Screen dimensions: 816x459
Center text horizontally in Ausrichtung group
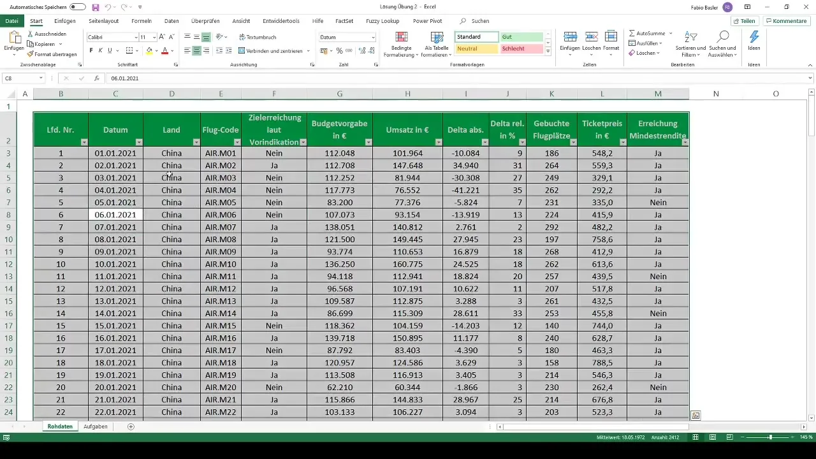pos(197,50)
